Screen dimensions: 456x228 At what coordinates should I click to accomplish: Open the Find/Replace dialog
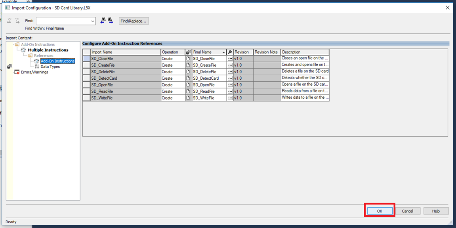click(x=134, y=21)
